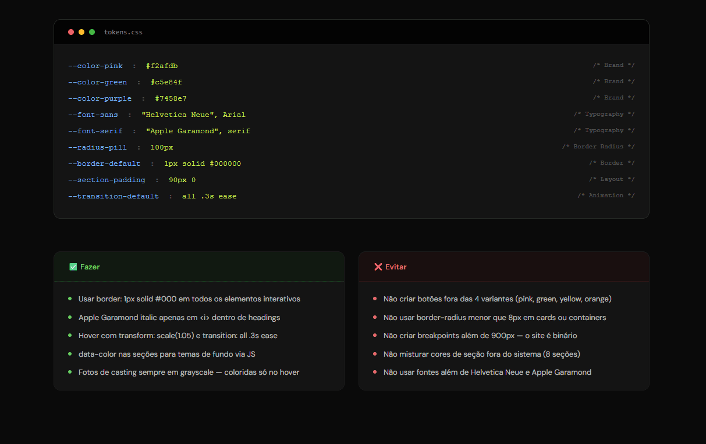Click the --font-serif token name

coord(95,131)
